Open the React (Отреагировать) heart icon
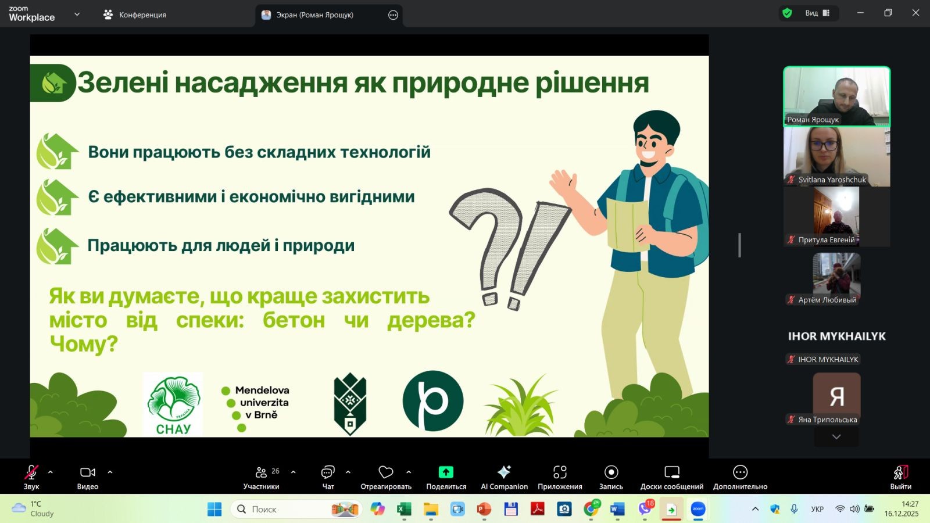Image resolution: width=930 pixels, height=523 pixels. [x=385, y=472]
